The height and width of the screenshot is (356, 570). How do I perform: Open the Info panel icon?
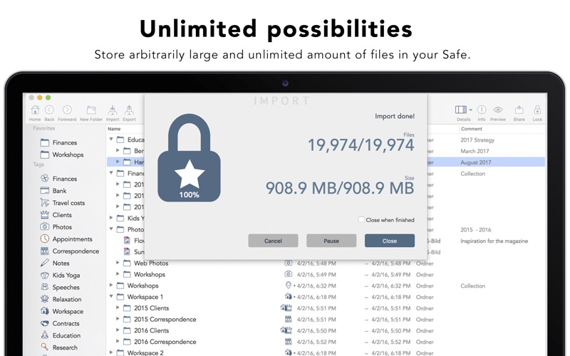coord(482,110)
